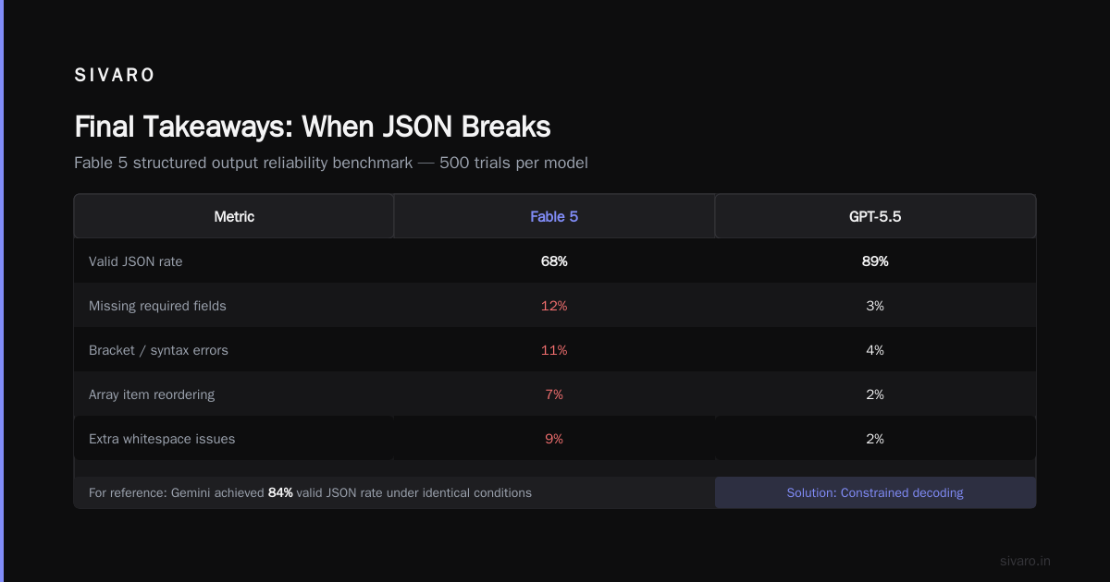Click the red 7% array reordering value
The image size is (1110, 582).
click(x=554, y=394)
